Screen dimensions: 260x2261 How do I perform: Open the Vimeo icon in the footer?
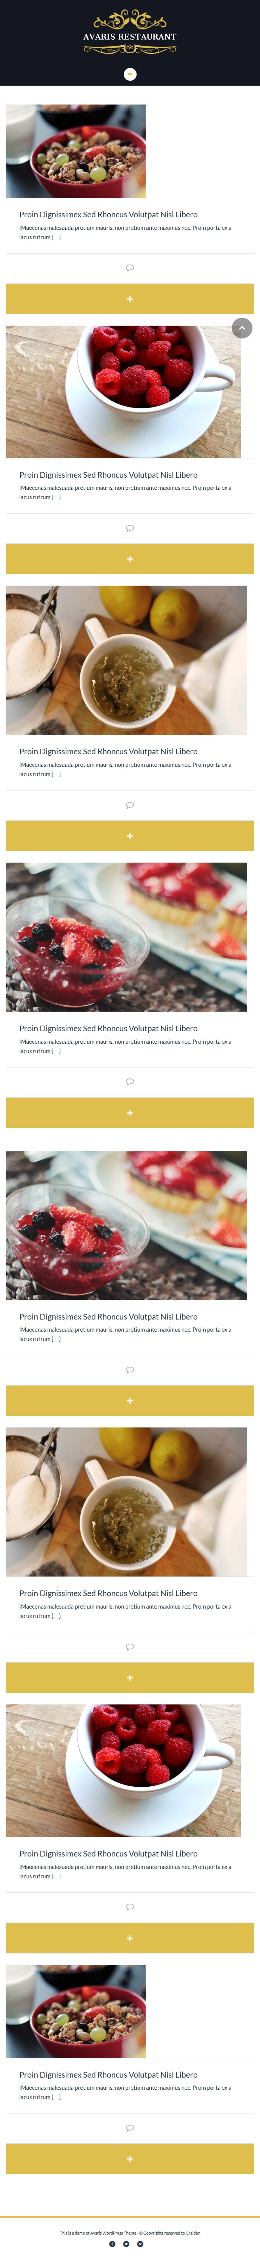point(140,2243)
